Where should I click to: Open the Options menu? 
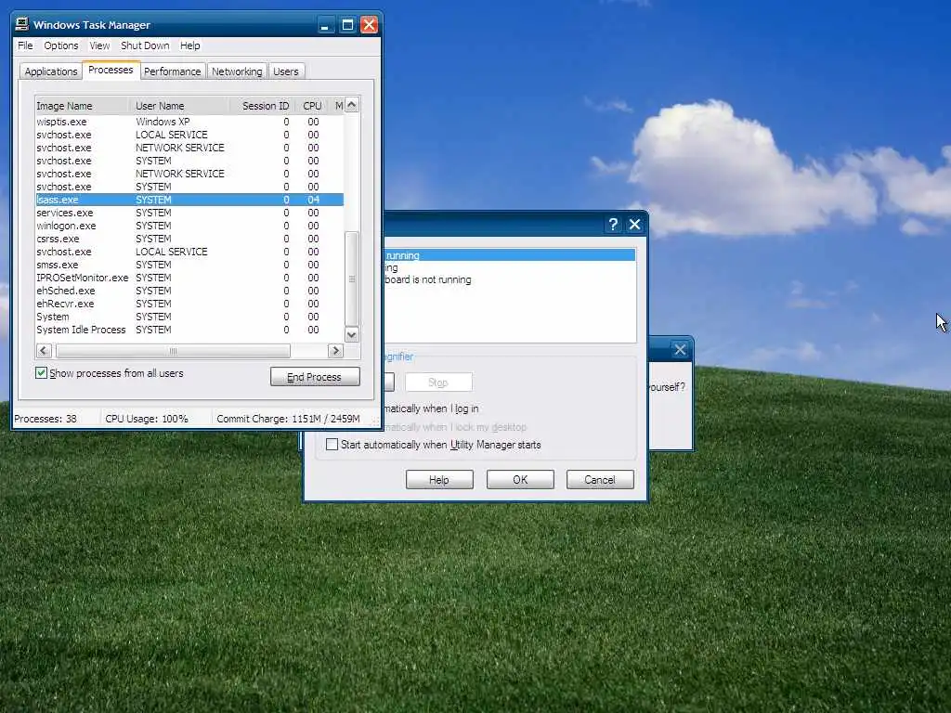point(60,45)
